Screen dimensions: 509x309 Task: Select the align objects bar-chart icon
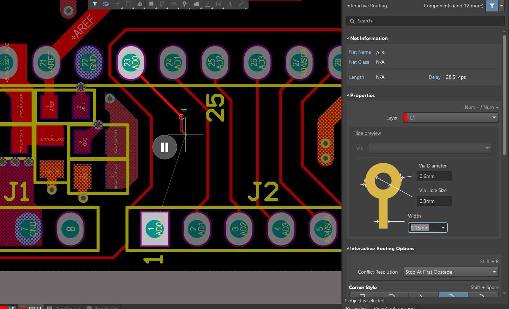pos(140,4)
